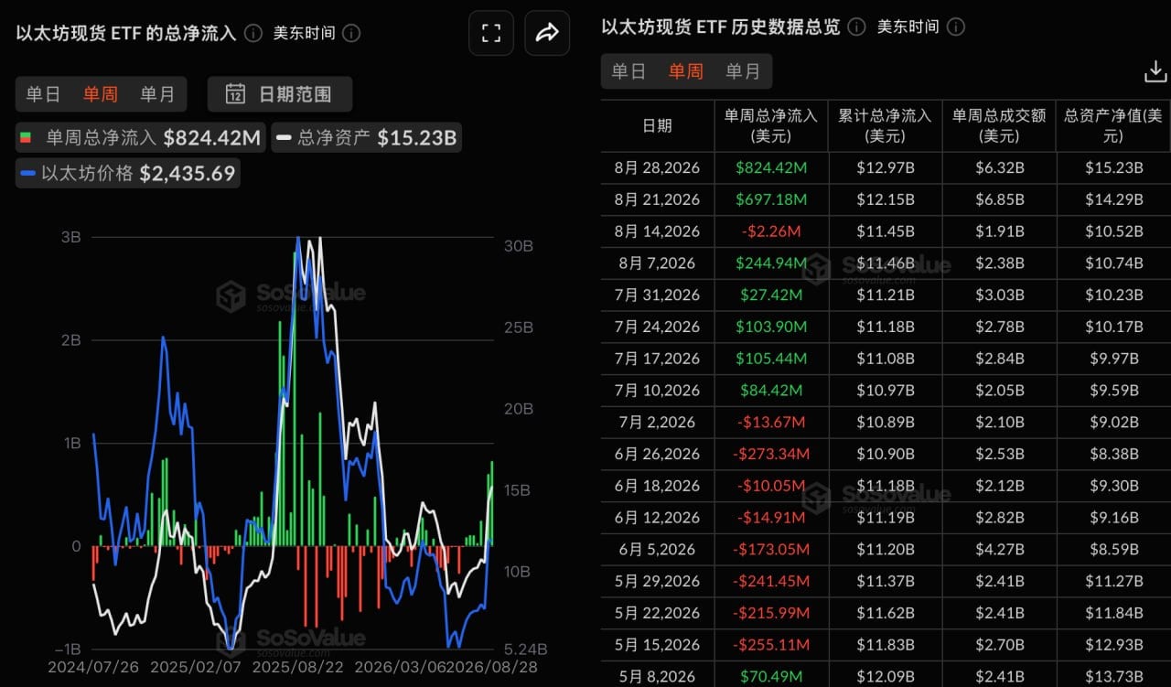This screenshot has height=687, width=1171.
Task: Select the 5月 29,2026 date cell
Action: tap(657, 582)
